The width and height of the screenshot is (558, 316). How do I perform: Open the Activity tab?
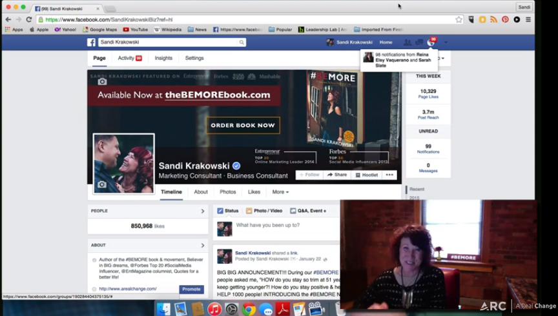130,58
